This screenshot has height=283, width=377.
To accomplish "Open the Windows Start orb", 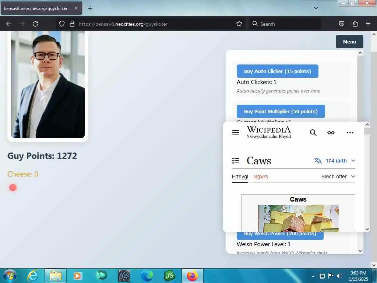I will point(10,276).
